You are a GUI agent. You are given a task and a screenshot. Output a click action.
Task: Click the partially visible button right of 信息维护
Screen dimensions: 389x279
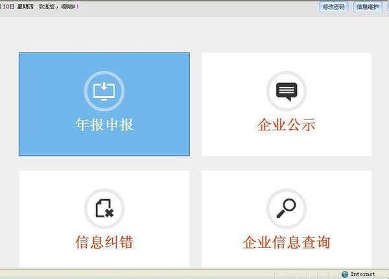[386, 6]
